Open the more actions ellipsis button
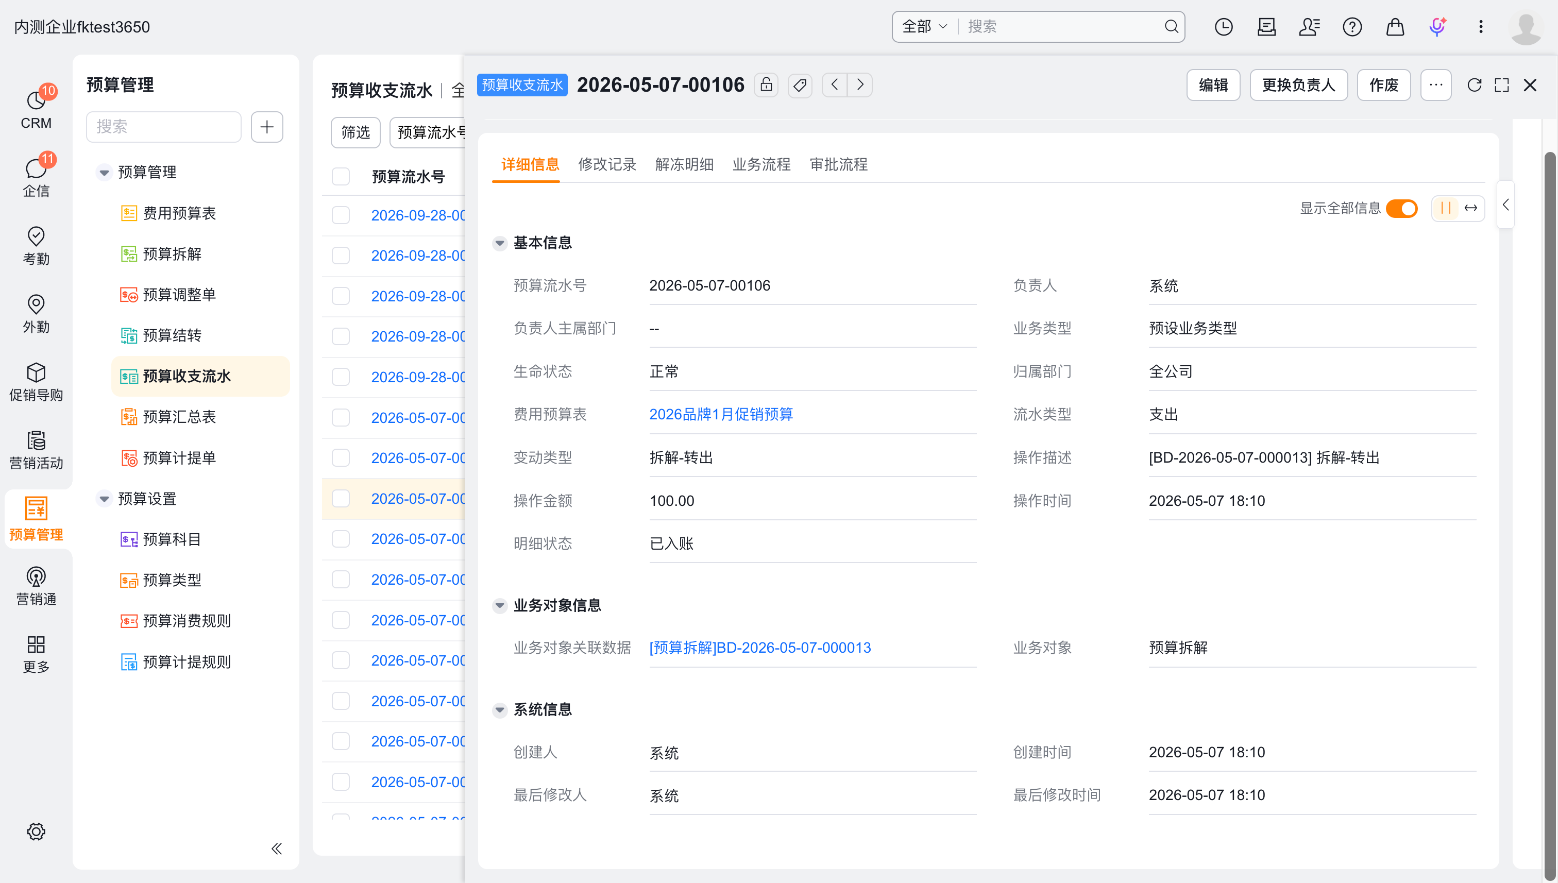 coord(1435,85)
